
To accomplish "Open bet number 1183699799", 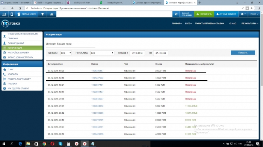I will (97, 120).
